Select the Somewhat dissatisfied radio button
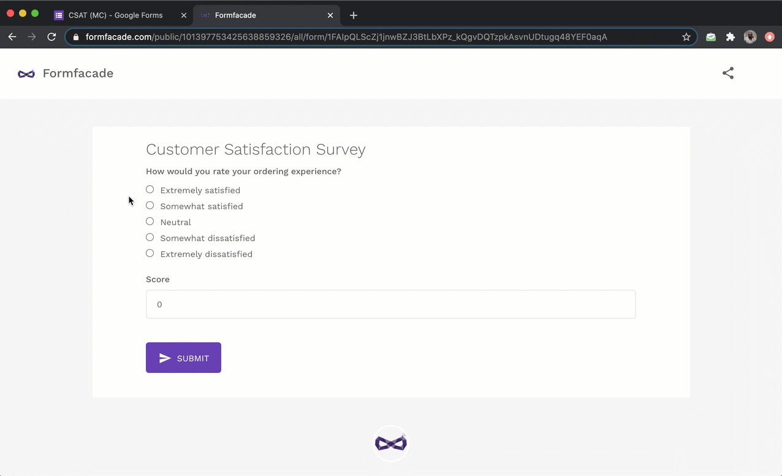Viewport: 782px width, 476px height. pos(150,237)
